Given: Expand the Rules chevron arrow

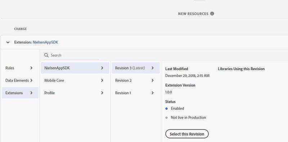Looking at the screenshot, I should (x=31, y=68).
